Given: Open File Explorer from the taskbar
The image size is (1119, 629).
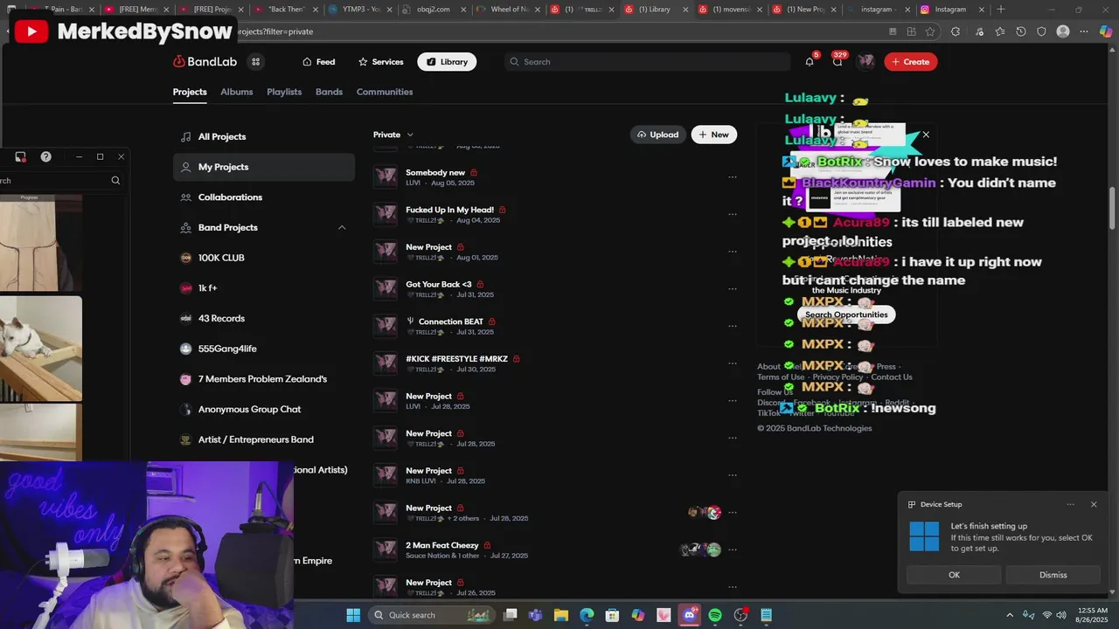Looking at the screenshot, I should [561, 615].
